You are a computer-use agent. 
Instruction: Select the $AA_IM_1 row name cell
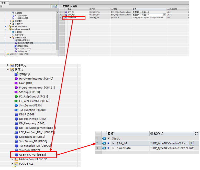(78, 15)
